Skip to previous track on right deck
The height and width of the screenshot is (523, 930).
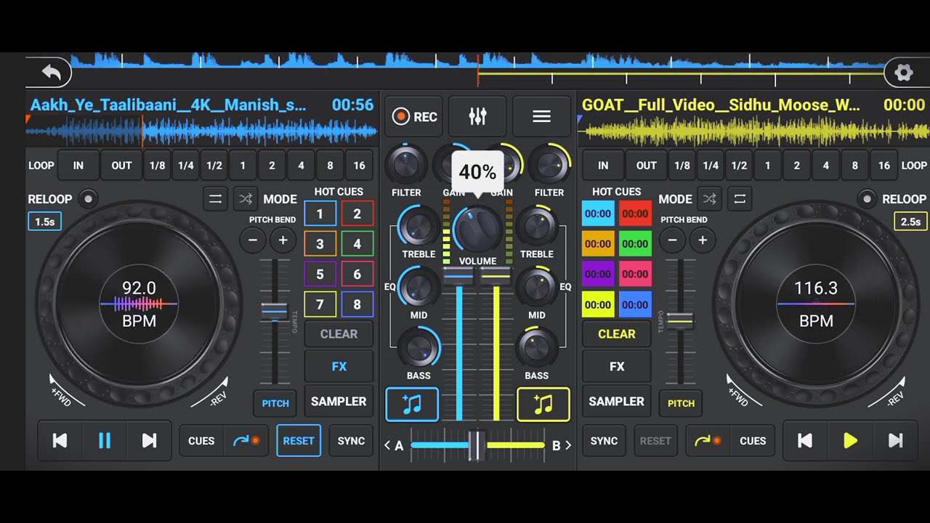point(805,440)
